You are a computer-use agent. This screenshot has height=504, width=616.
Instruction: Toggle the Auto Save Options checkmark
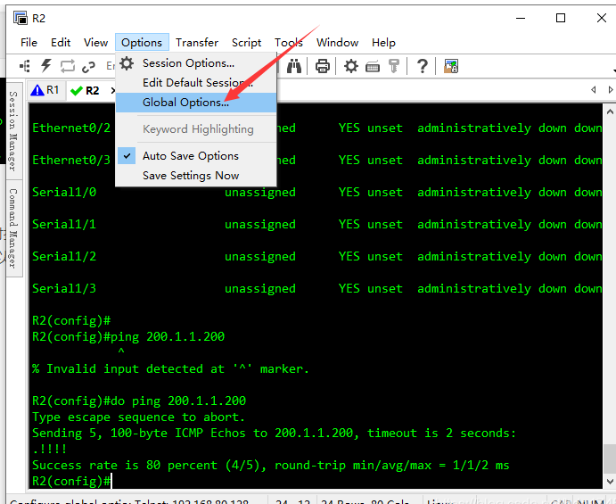[x=190, y=156]
